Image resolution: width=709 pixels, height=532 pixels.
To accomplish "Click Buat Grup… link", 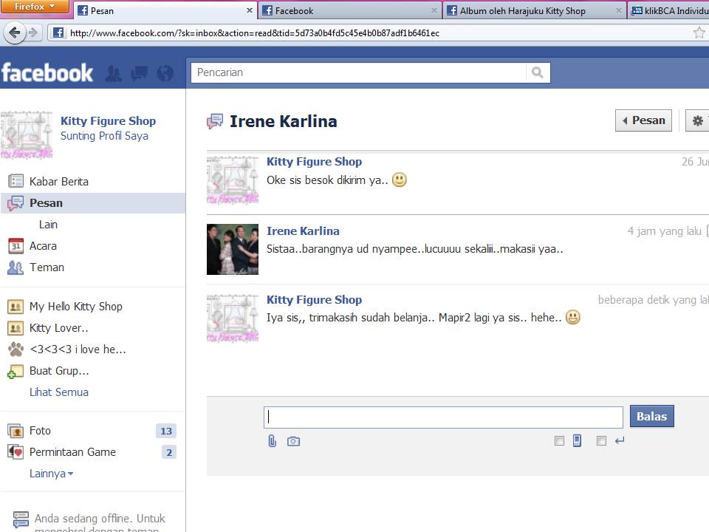I will click(59, 371).
